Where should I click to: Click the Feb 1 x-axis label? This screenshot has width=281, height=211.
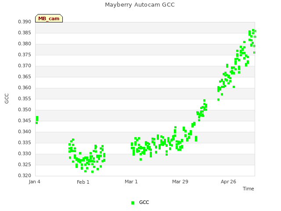click(x=83, y=182)
